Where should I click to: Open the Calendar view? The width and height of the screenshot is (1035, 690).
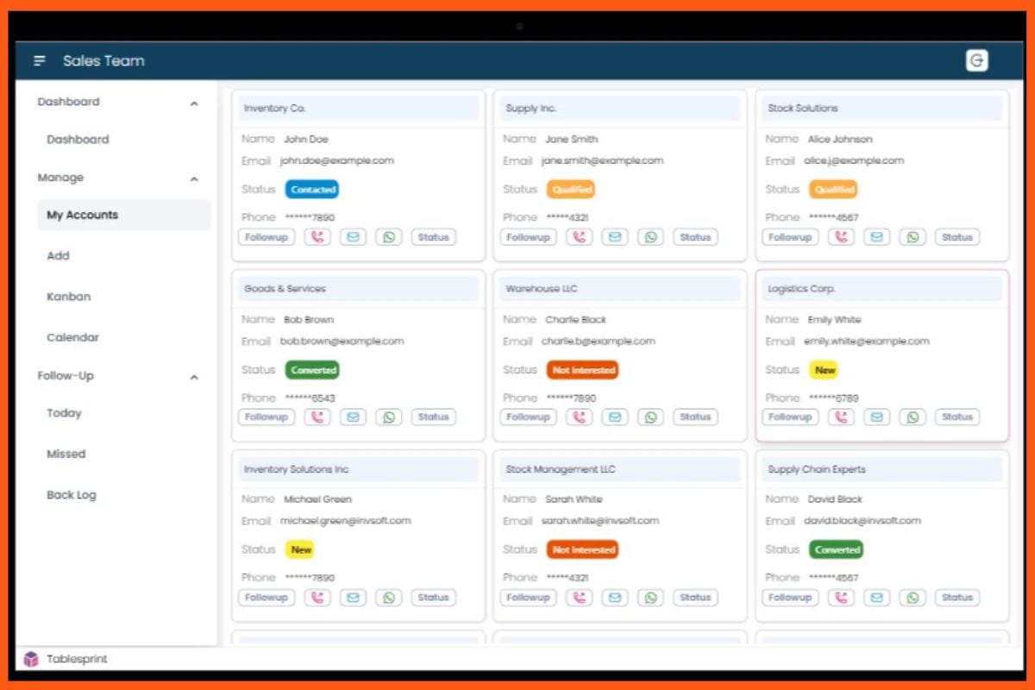click(x=72, y=338)
